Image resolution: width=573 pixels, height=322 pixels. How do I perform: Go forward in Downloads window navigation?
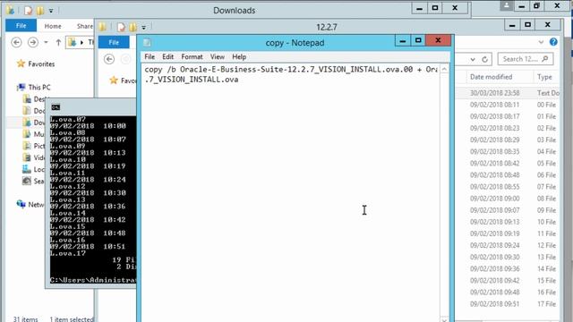pos(33,42)
